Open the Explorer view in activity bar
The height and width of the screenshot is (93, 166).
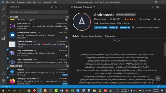(3, 8)
